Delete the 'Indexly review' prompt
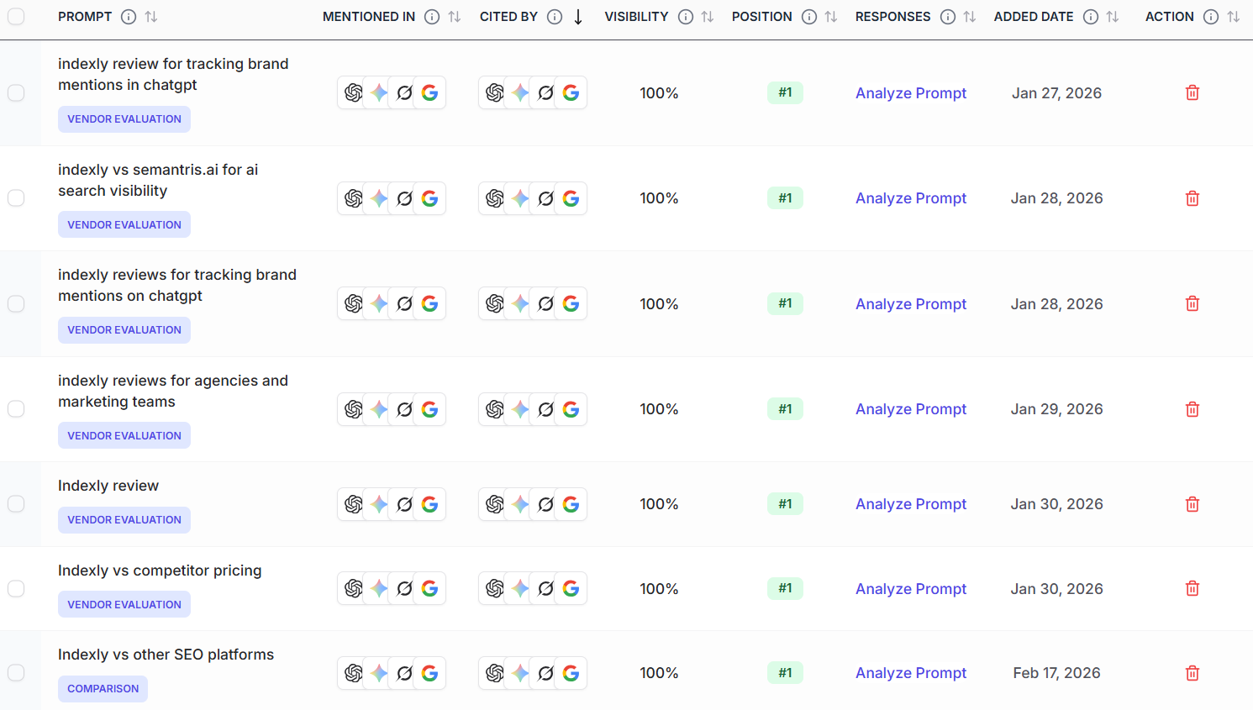The image size is (1253, 710). click(1192, 504)
